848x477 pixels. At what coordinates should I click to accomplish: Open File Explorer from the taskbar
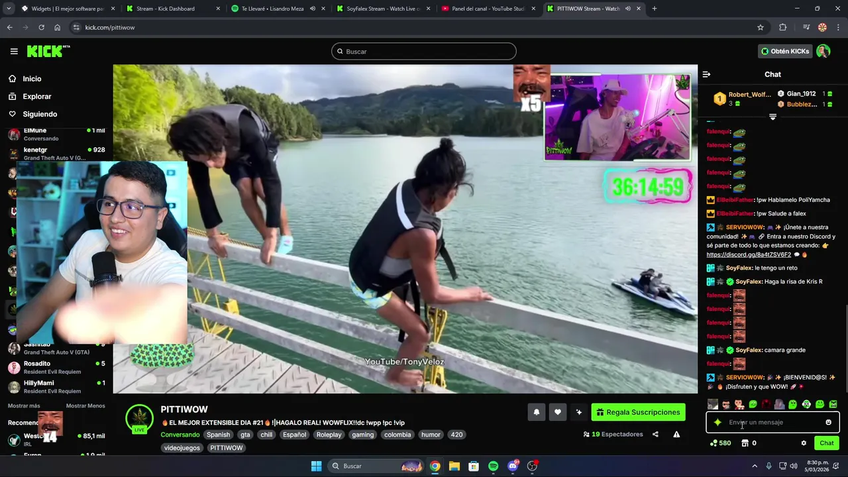pos(454,466)
